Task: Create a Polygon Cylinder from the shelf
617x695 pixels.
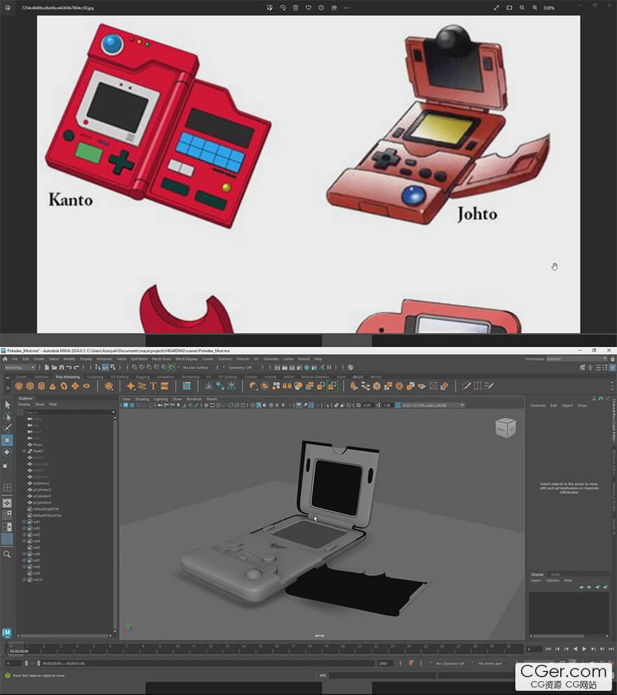Action: tap(41, 386)
